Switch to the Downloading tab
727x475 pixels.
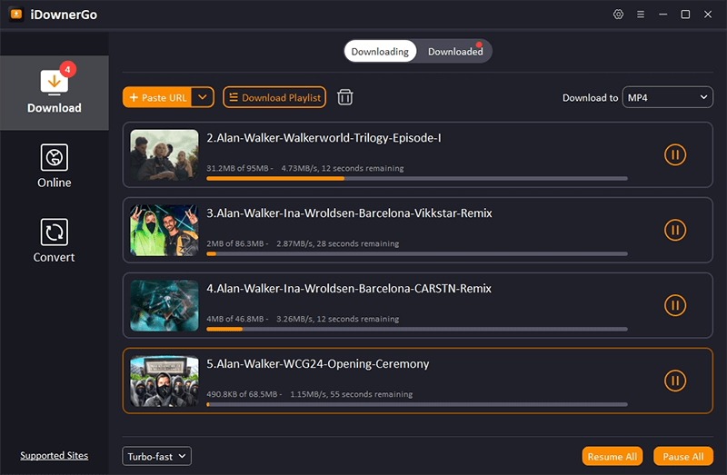point(380,52)
